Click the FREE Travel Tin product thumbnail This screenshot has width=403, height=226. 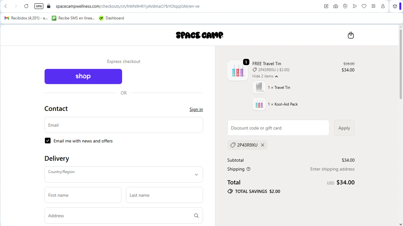click(x=238, y=70)
